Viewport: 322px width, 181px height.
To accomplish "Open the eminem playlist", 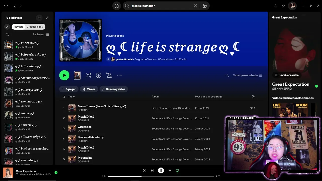I will click(27, 127).
